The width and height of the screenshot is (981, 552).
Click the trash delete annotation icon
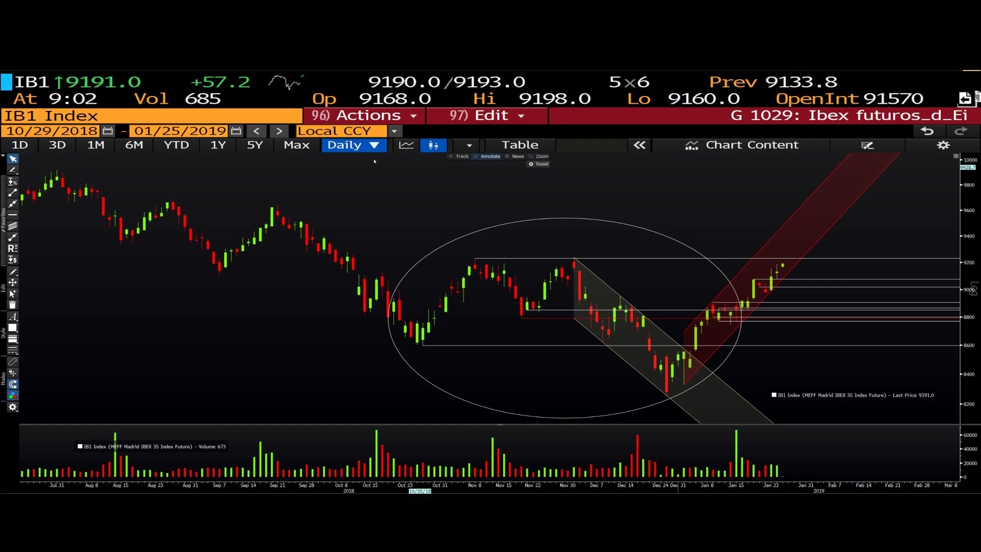click(x=13, y=305)
